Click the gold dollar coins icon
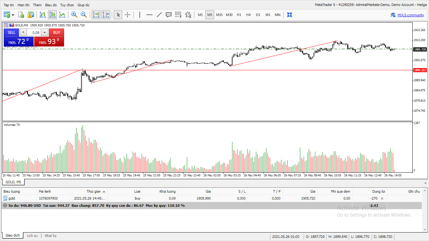Screen dimensions: 429x241 (31, 15)
